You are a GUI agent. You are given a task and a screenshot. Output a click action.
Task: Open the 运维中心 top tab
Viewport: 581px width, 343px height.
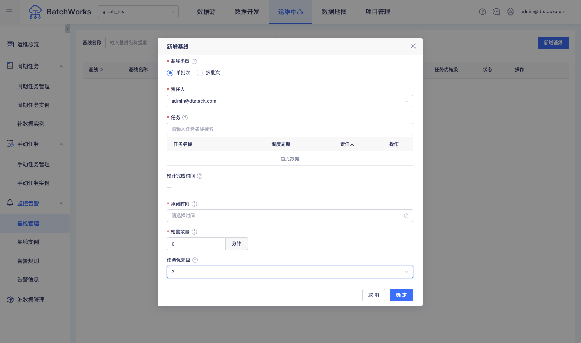(x=290, y=12)
